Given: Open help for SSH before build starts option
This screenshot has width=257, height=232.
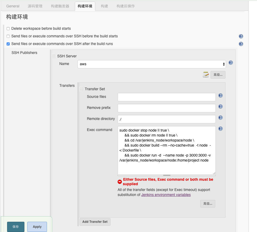Looking at the screenshot, I should click(241, 36).
